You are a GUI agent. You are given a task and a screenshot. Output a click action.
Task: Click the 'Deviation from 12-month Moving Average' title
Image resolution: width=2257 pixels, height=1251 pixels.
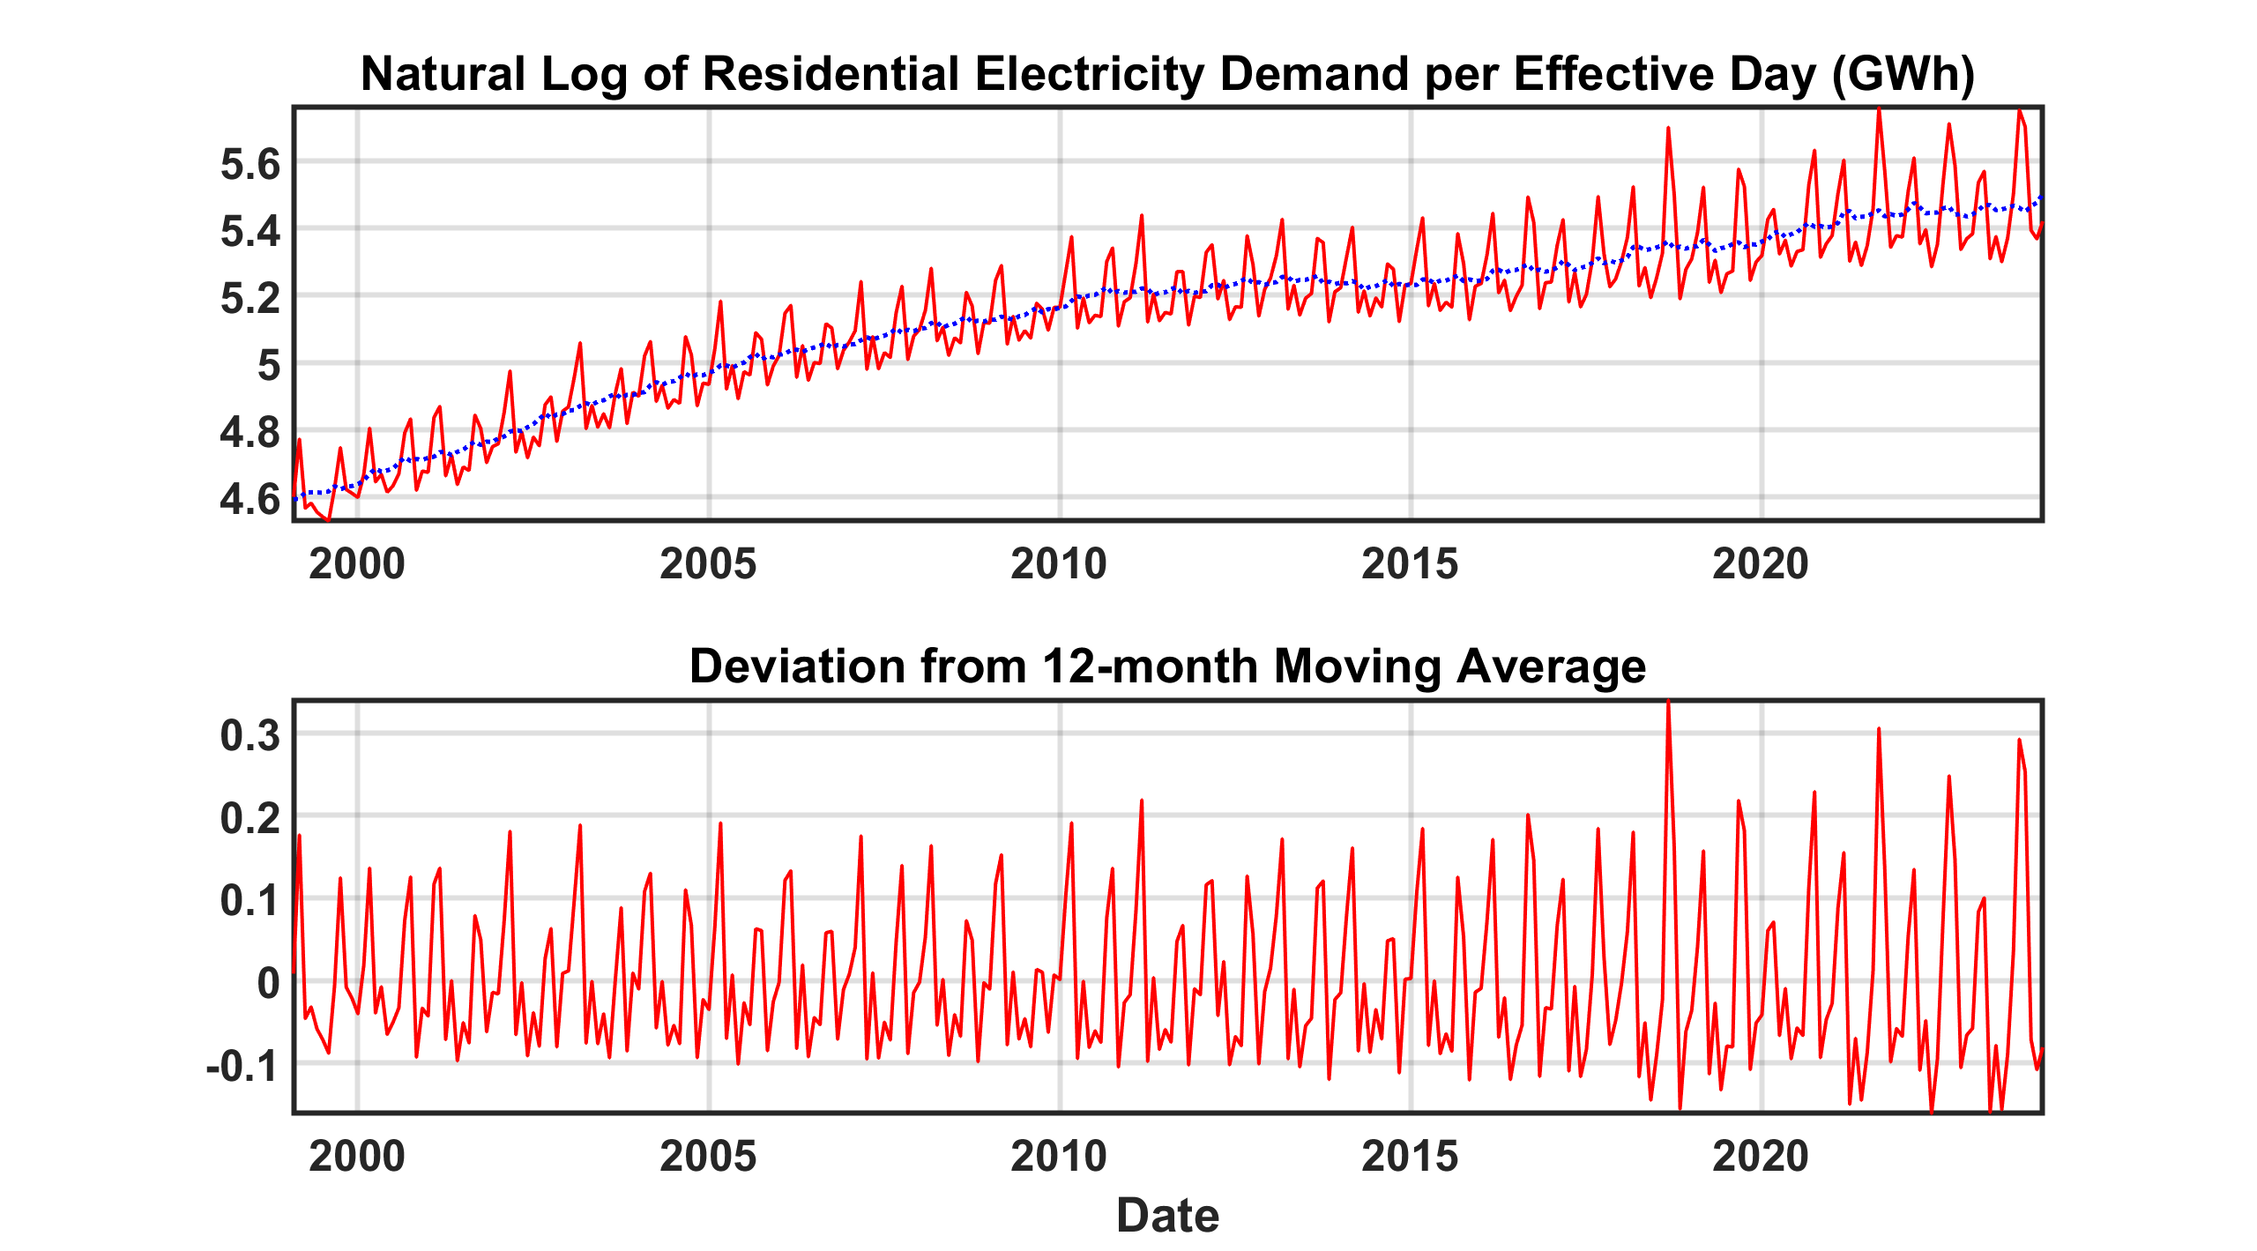(1167, 666)
